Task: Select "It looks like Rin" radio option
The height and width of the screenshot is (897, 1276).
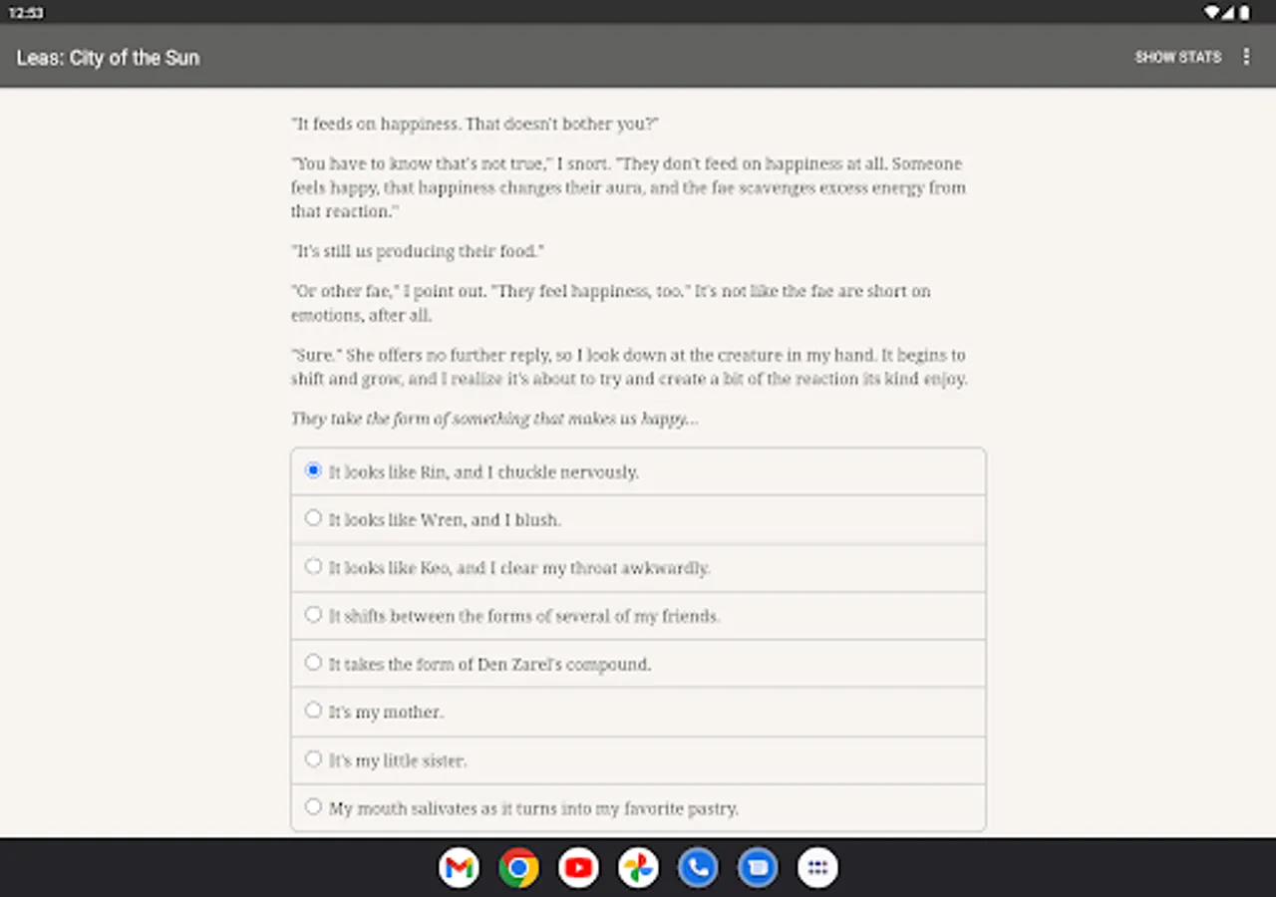Action: 638,471
